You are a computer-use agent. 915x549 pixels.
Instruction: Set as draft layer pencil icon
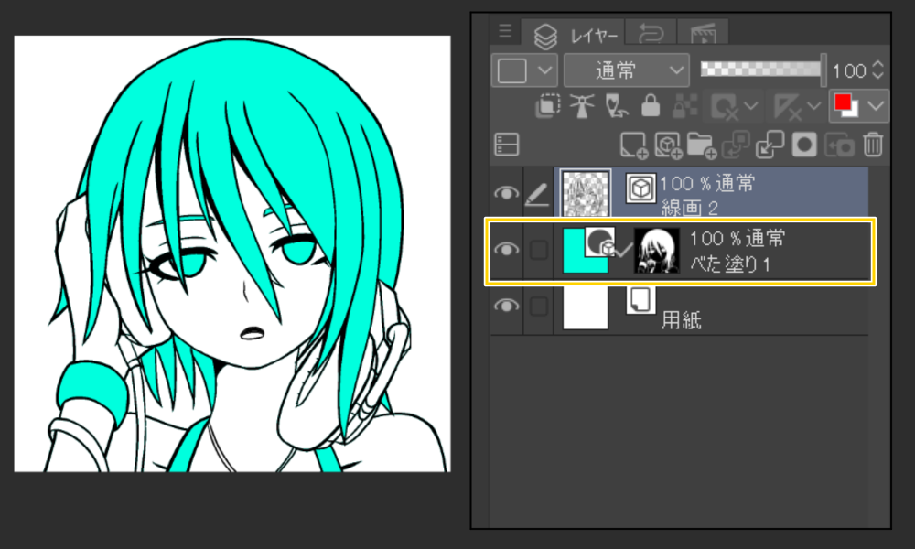pos(616,106)
